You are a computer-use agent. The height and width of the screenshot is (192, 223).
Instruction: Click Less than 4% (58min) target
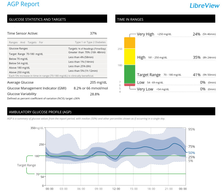pyautogui.click(x=81, y=57)
